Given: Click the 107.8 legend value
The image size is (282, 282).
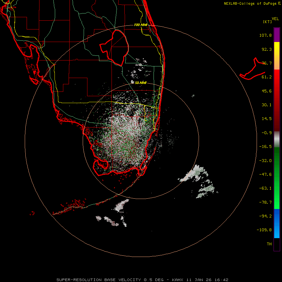Looking at the screenshot, I should [x=265, y=35].
